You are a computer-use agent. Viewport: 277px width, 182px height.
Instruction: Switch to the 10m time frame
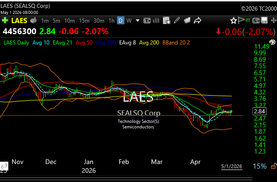pos(69,21)
